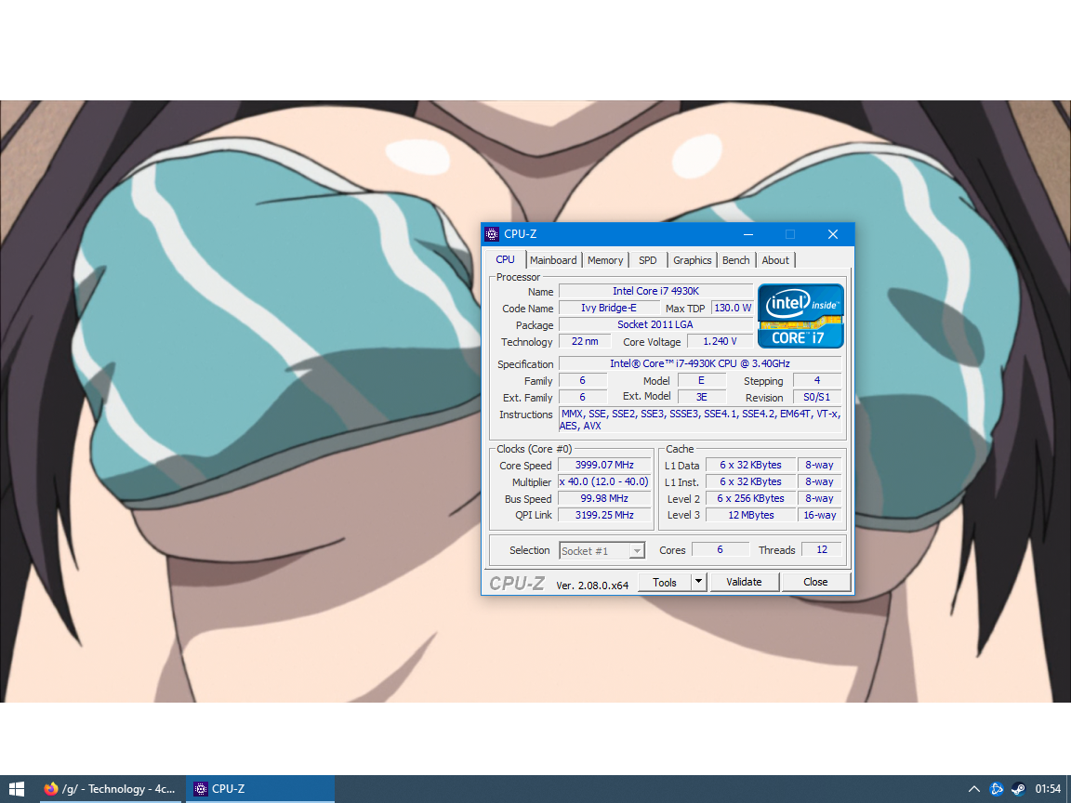The height and width of the screenshot is (803, 1071).
Task: Click the Validate button
Action: 744,582
